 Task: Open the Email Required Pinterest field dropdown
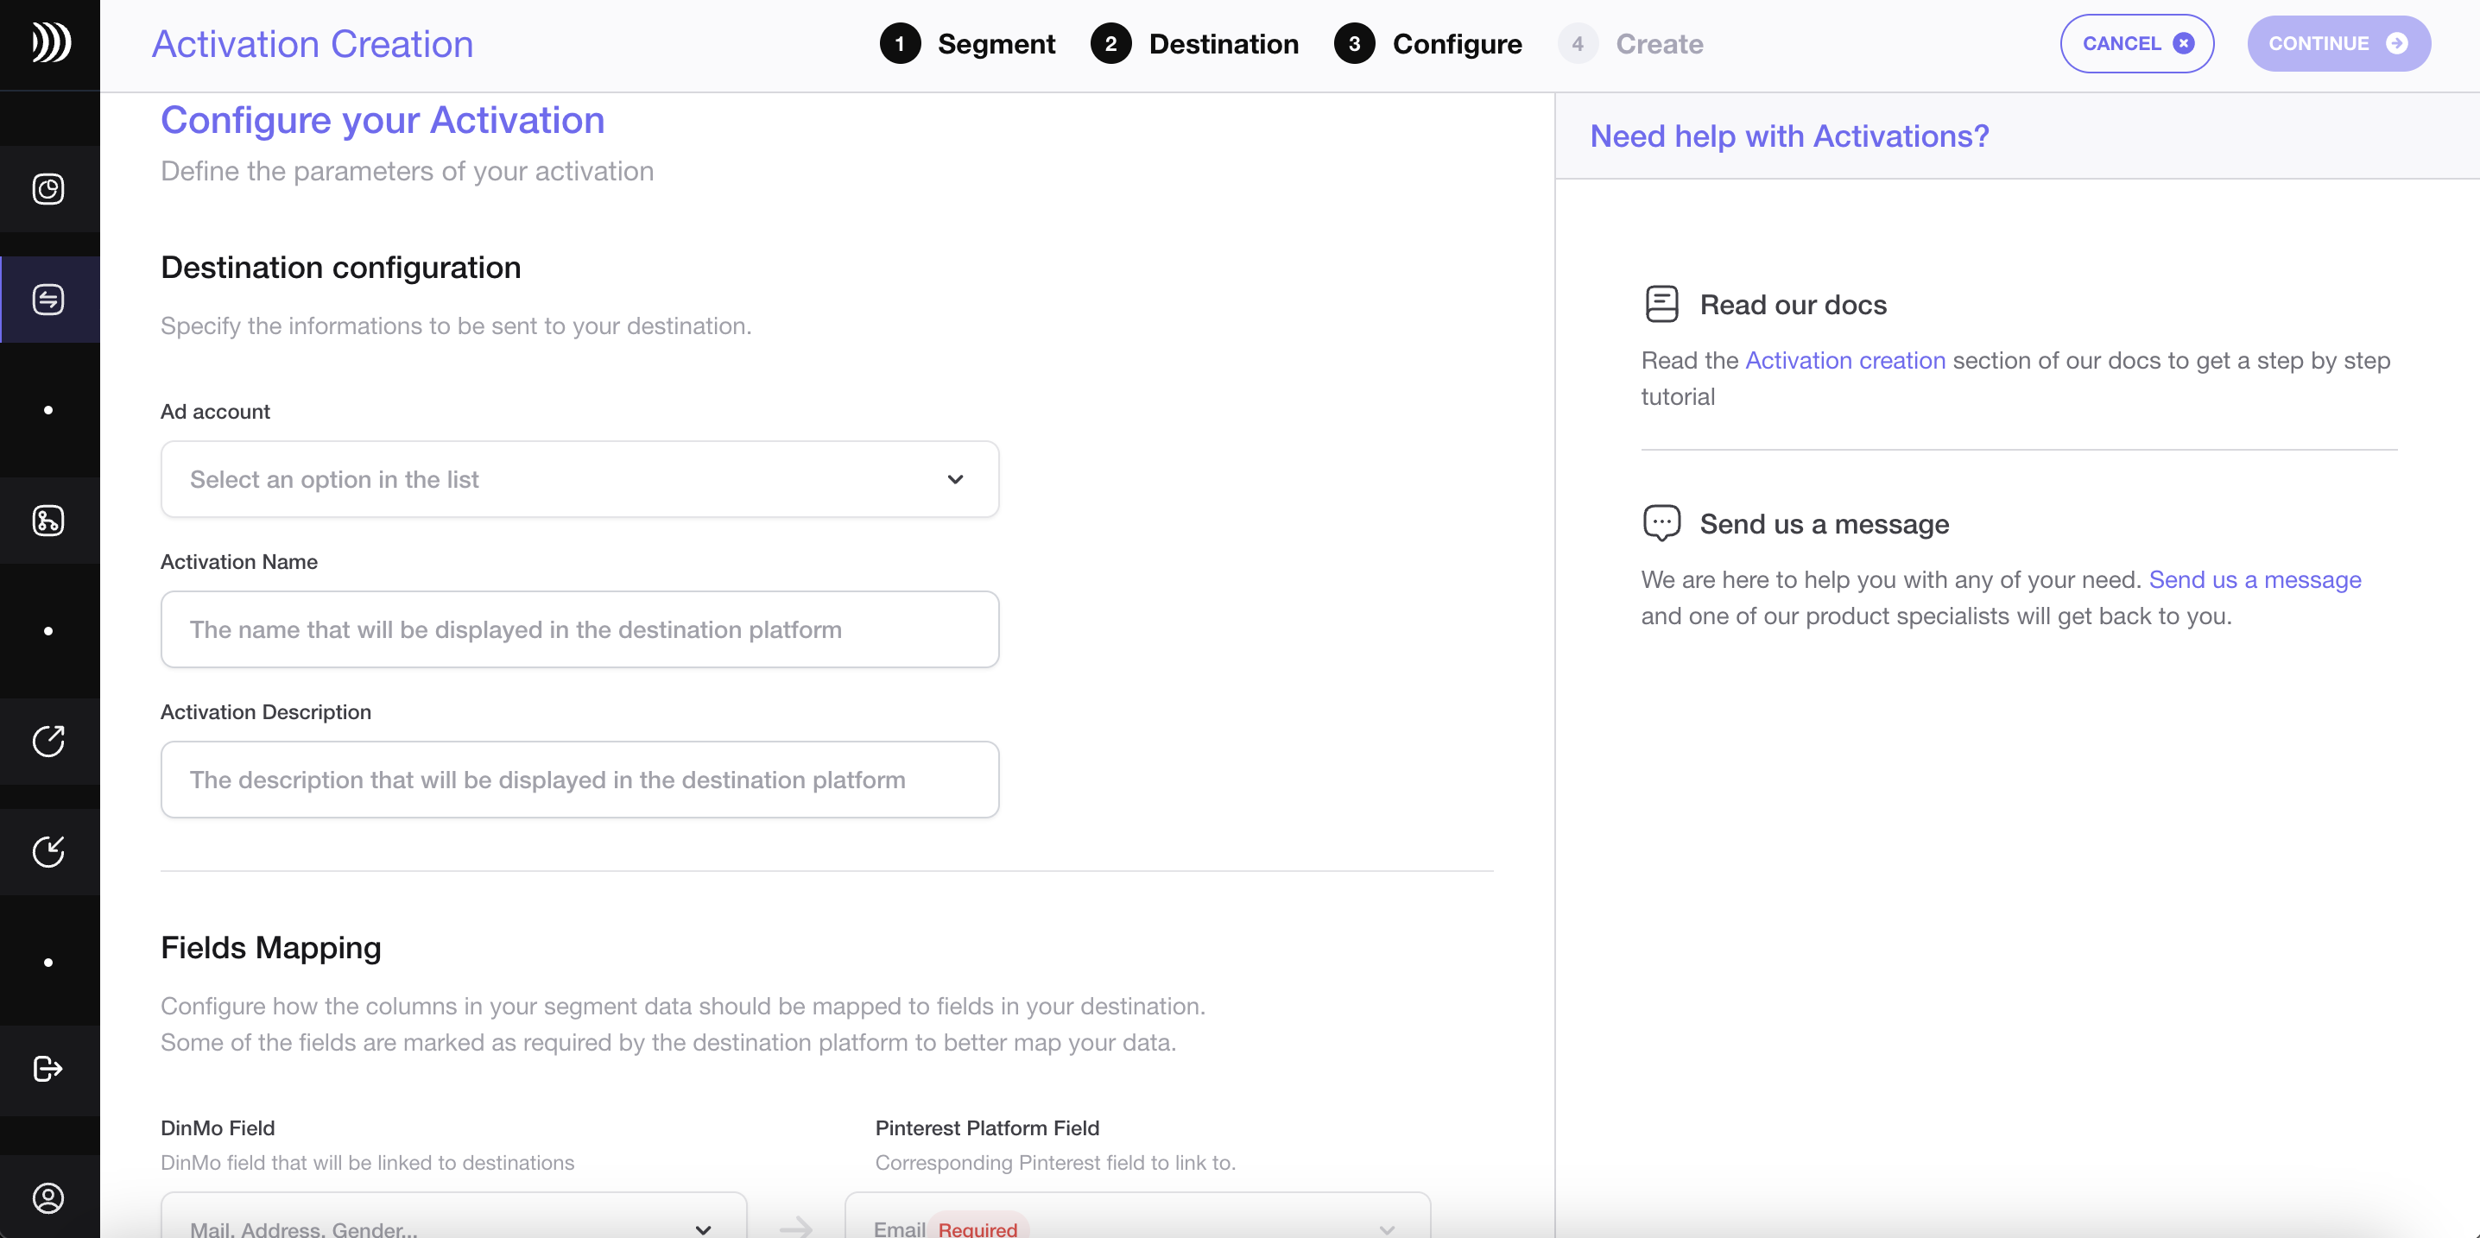1137,1216
